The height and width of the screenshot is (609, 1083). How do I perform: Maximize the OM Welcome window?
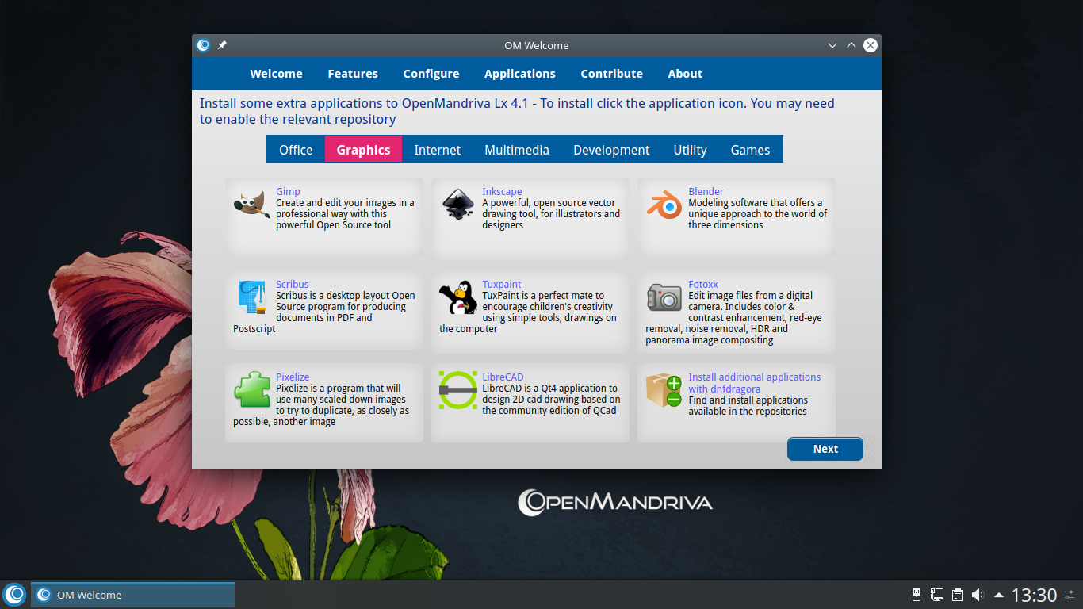(851, 45)
